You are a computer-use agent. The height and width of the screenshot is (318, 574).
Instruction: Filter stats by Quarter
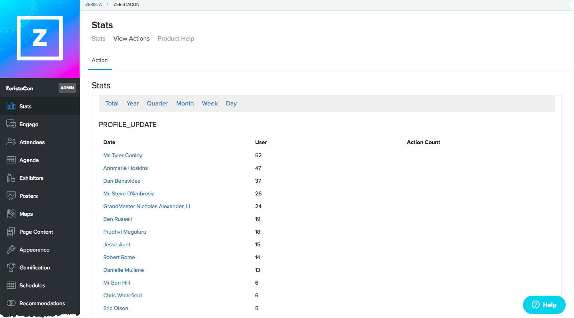(x=157, y=103)
